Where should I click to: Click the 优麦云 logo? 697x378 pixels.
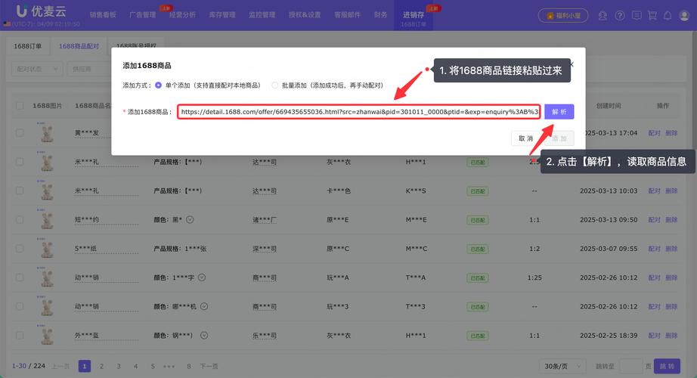point(41,11)
